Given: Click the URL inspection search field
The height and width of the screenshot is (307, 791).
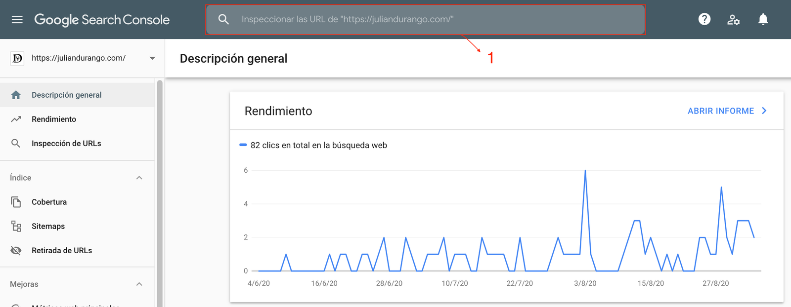Looking at the screenshot, I should (x=425, y=19).
